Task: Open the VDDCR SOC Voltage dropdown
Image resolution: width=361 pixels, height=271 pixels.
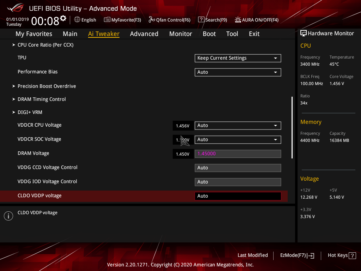Action: click(238, 140)
